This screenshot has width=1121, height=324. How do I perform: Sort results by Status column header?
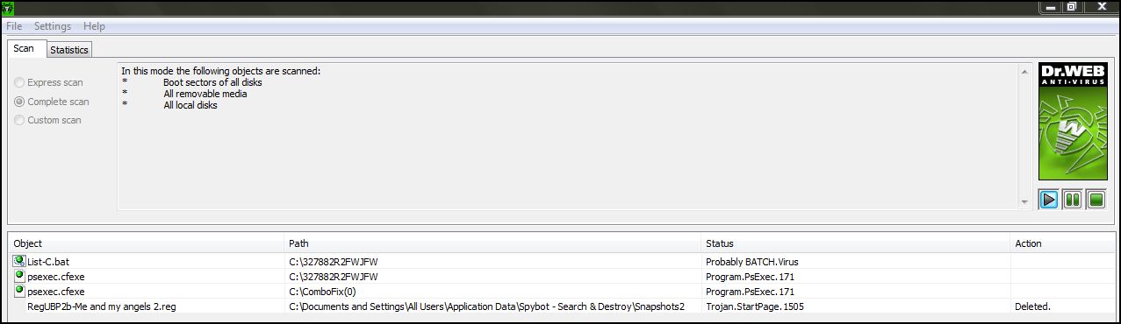tap(856, 243)
